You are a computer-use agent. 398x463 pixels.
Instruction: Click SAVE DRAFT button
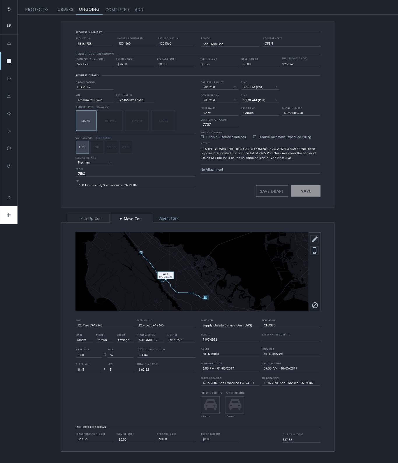click(x=272, y=191)
